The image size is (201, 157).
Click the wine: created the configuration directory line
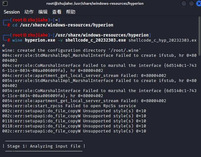tap(71, 50)
